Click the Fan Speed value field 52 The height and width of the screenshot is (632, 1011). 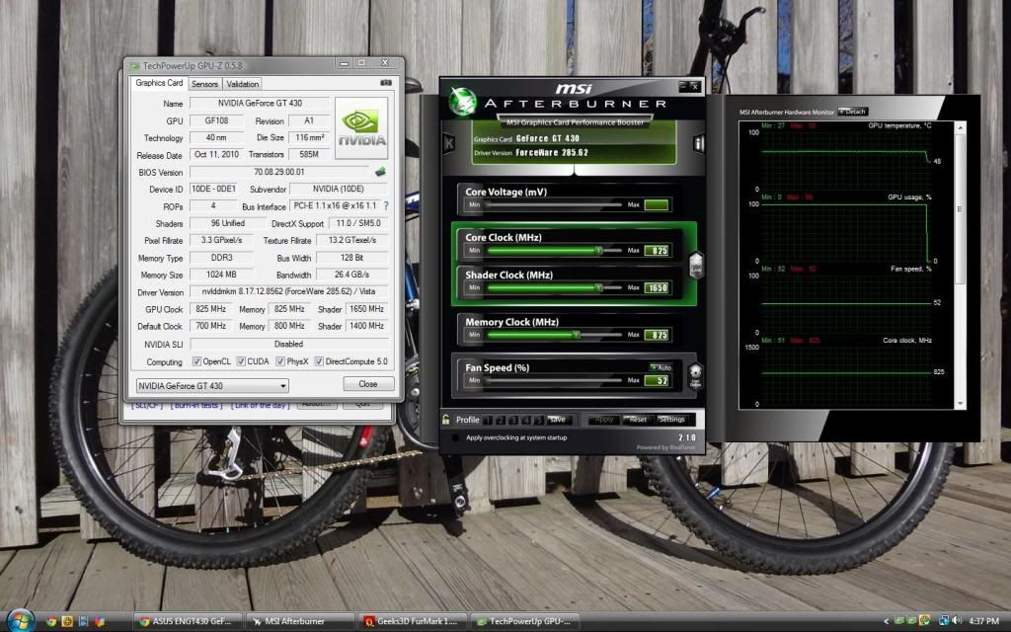[658, 380]
